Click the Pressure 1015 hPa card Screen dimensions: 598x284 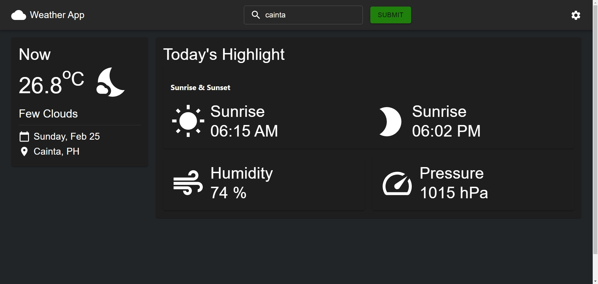[473, 183]
